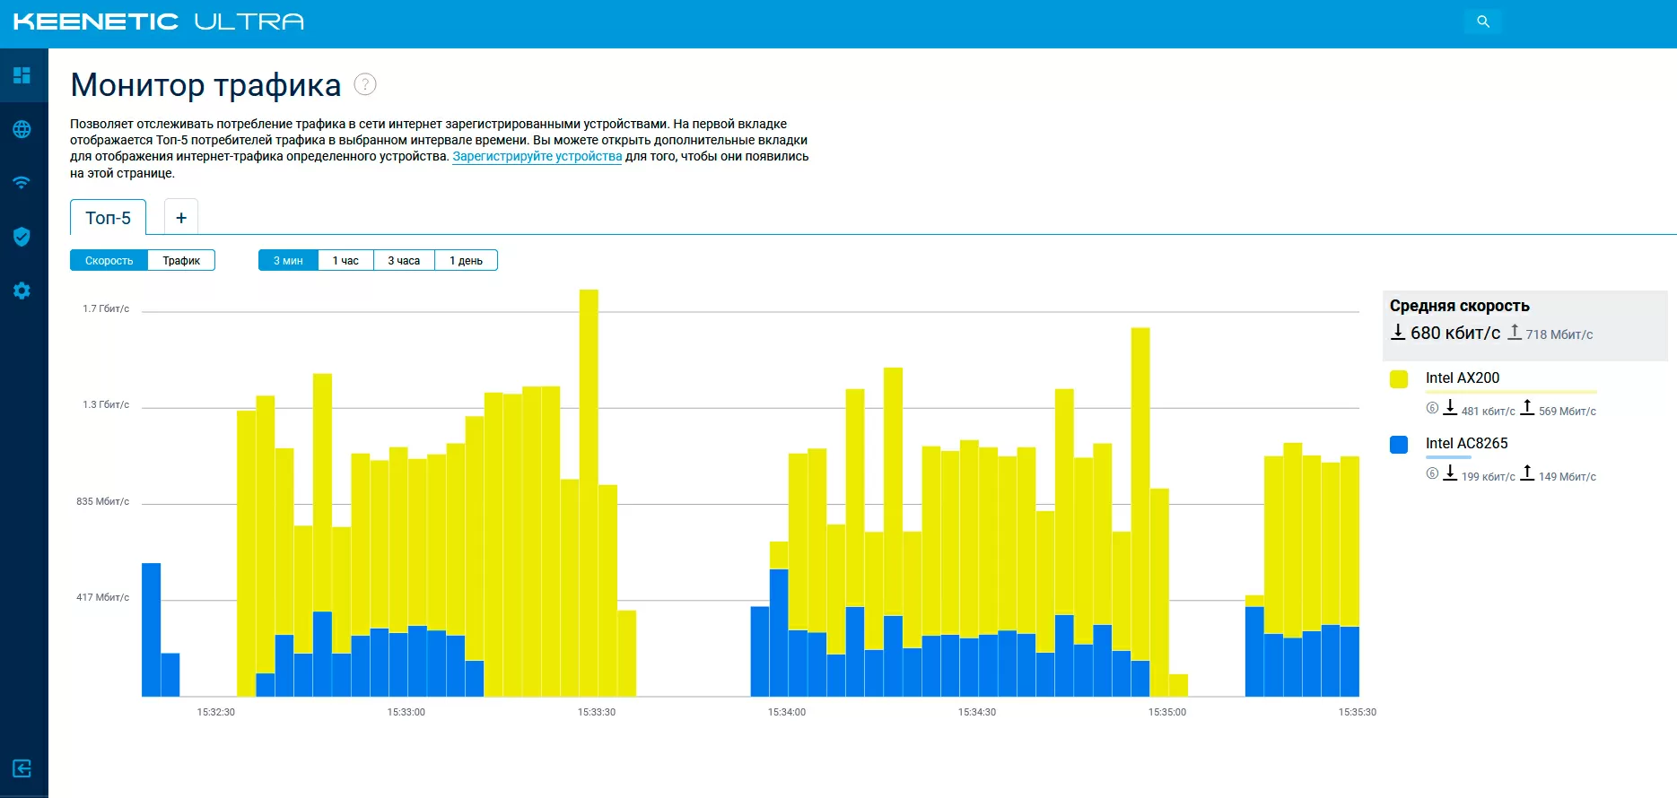The width and height of the screenshot is (1677, 798).
Task: Follow the Зарегистрируйте устройства link
Action: tap(537, 157)
